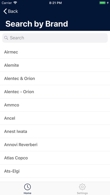
Task: Select the Ats-Elgi brand row
Action: point(55,171)
